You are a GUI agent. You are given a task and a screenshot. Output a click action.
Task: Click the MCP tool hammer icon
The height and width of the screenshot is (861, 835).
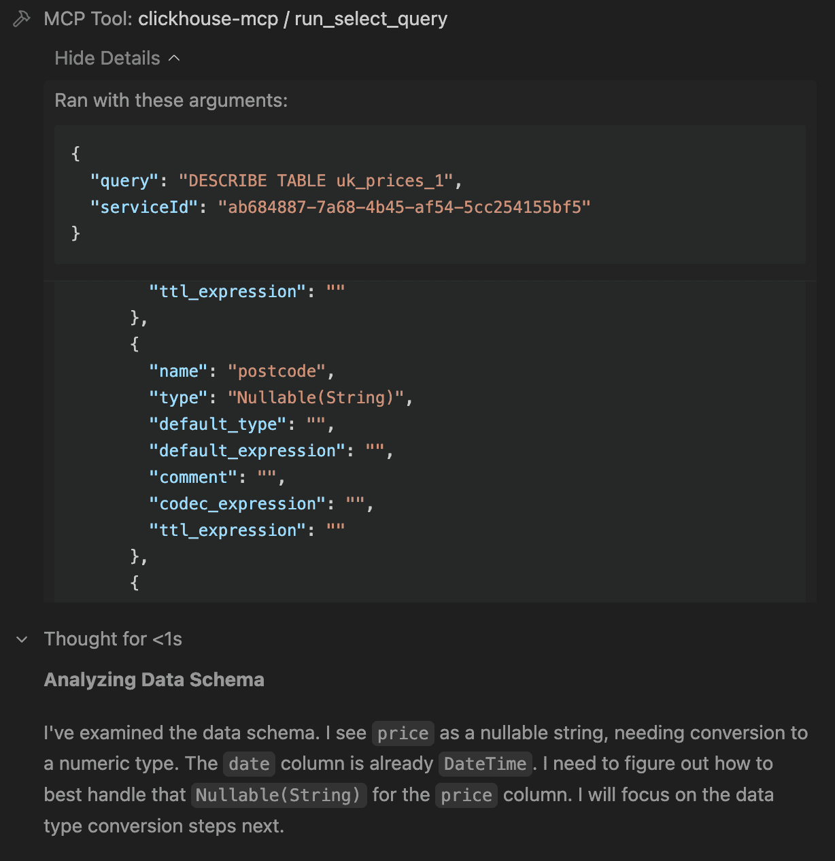click(22, 19)
